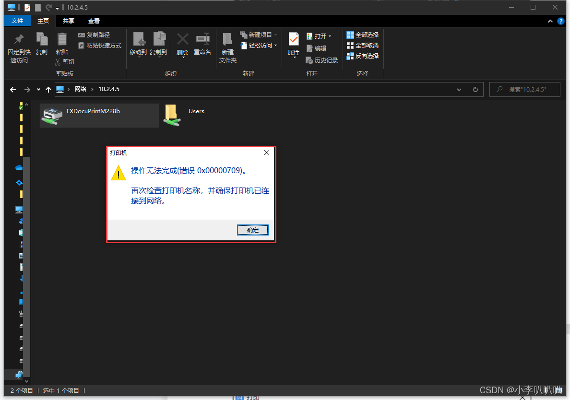Close the printer error dialog
The width and height of the screenshot is (570, 400).
click(266, 153)
